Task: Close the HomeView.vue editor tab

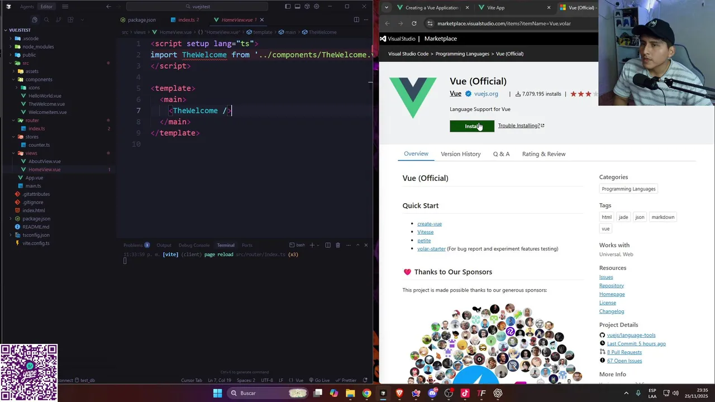Action: (261, 20)
